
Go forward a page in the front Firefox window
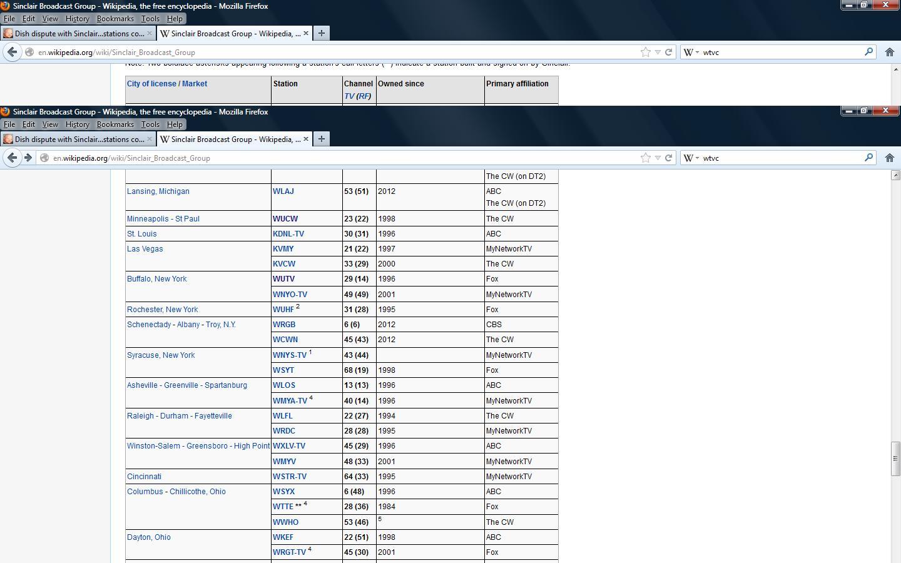click(x=28, y=158)
